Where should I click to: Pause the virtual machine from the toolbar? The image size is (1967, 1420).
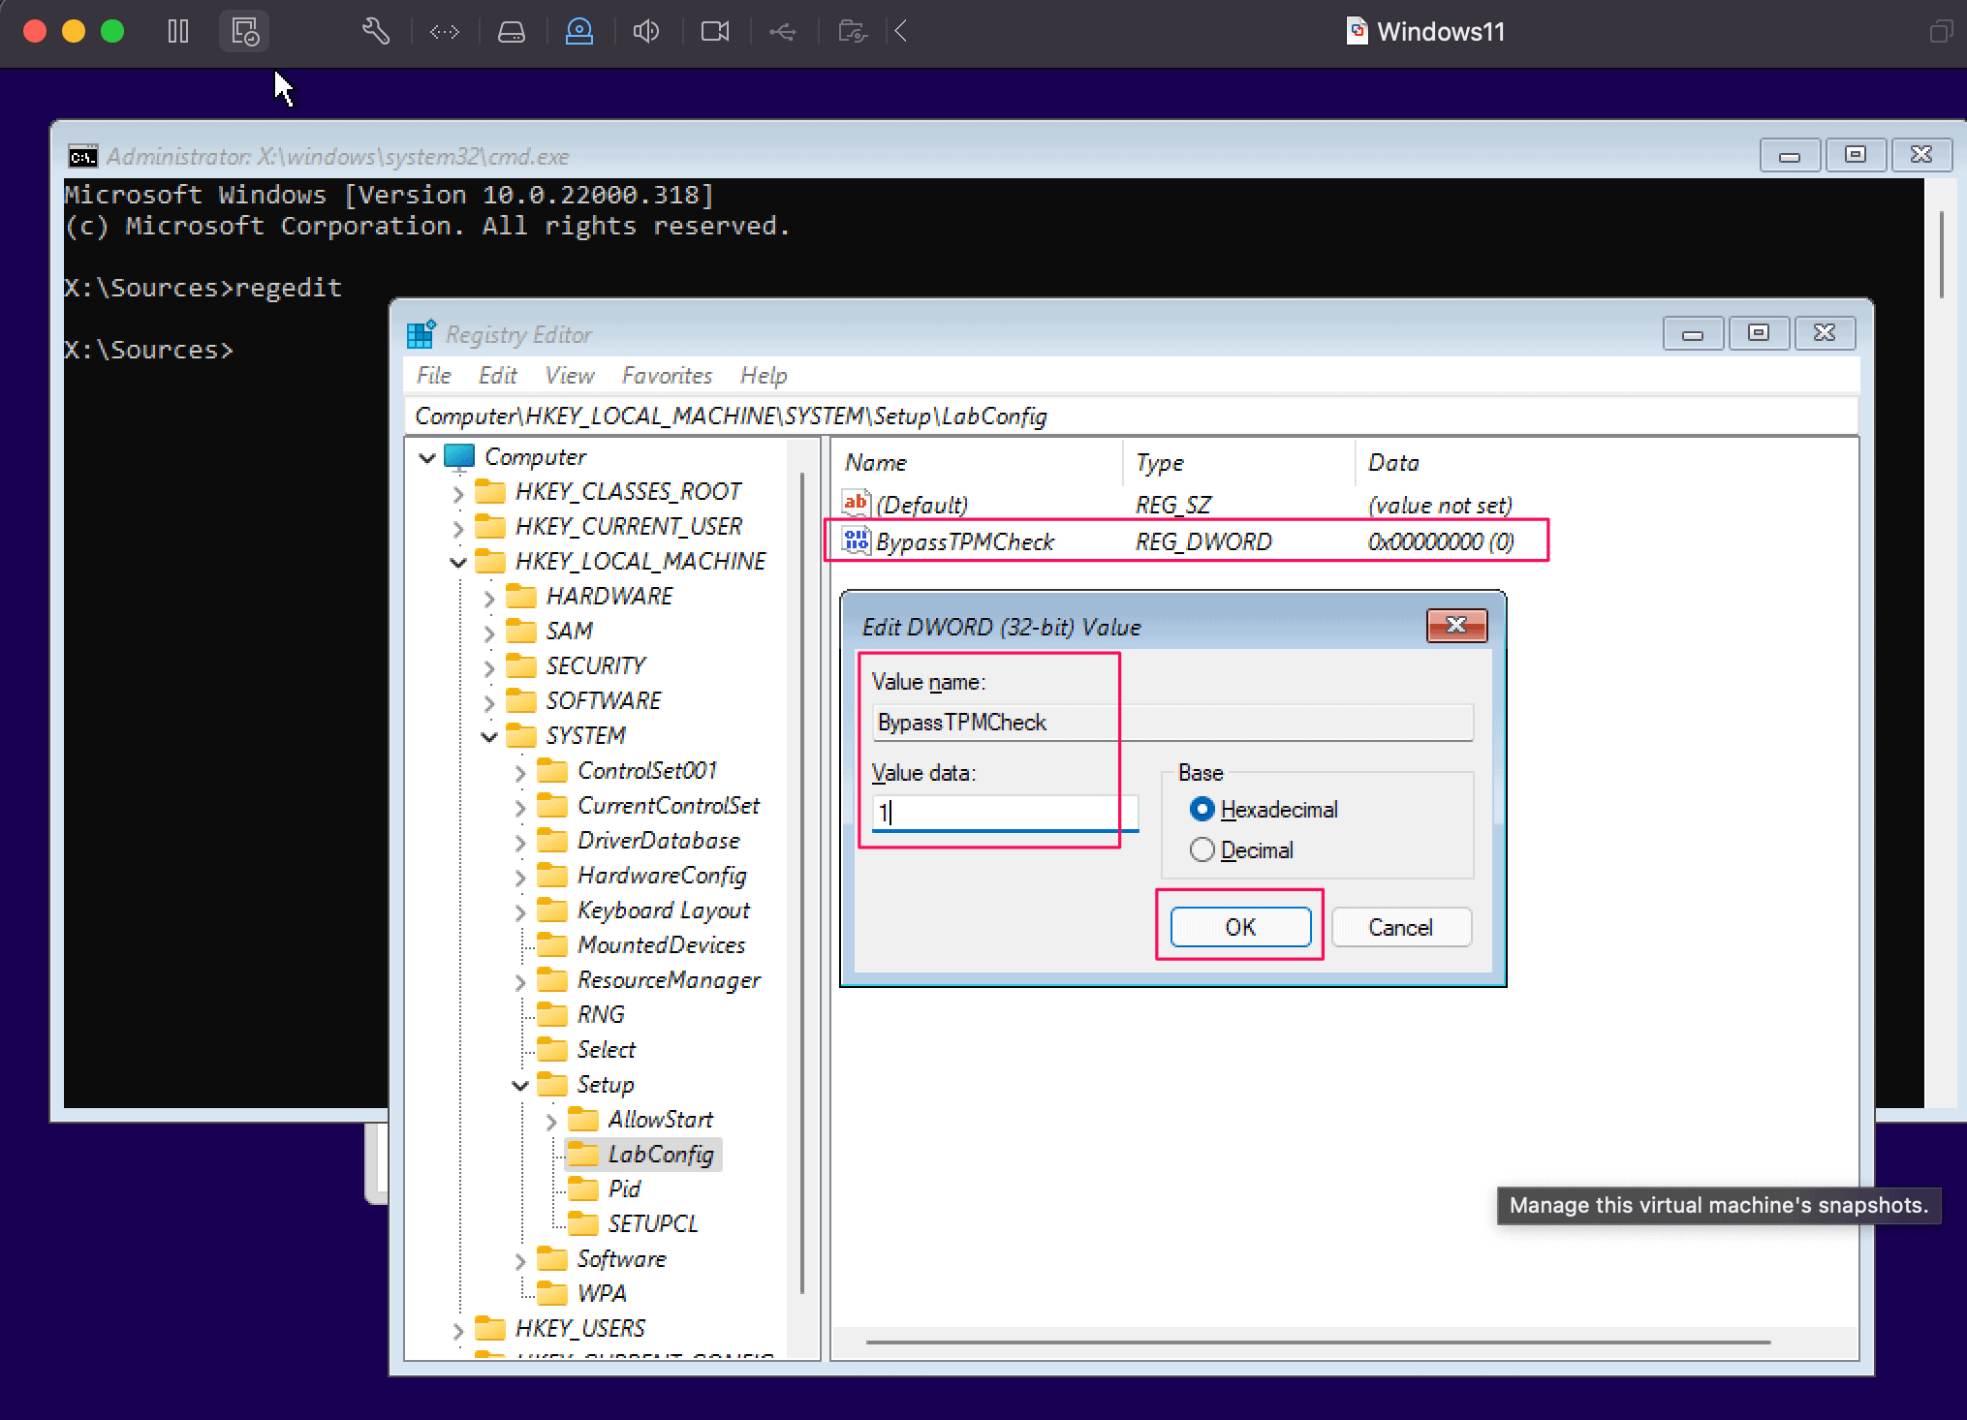tap(177, 32)
